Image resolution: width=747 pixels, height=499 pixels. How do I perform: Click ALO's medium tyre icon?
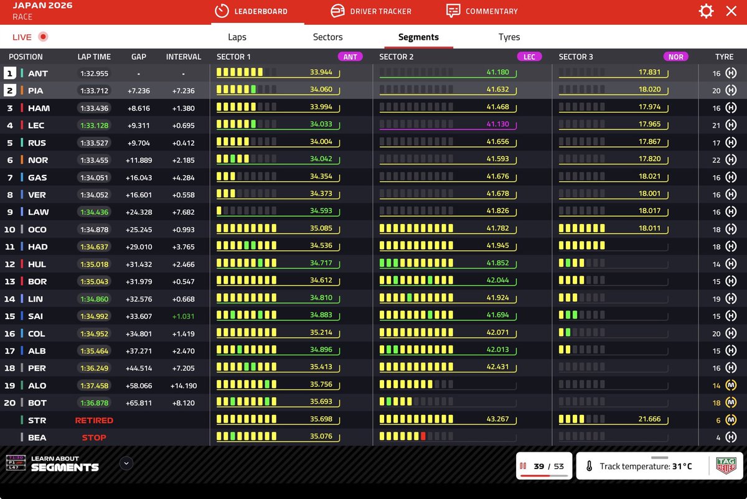[732, 386]
